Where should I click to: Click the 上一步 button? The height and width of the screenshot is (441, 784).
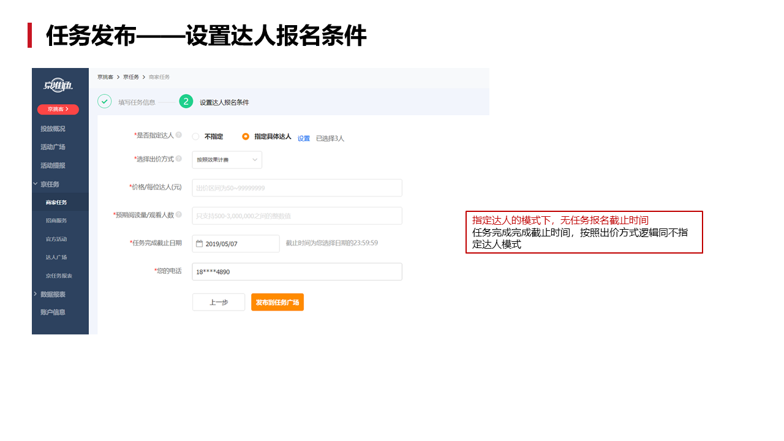click(218, 302)
